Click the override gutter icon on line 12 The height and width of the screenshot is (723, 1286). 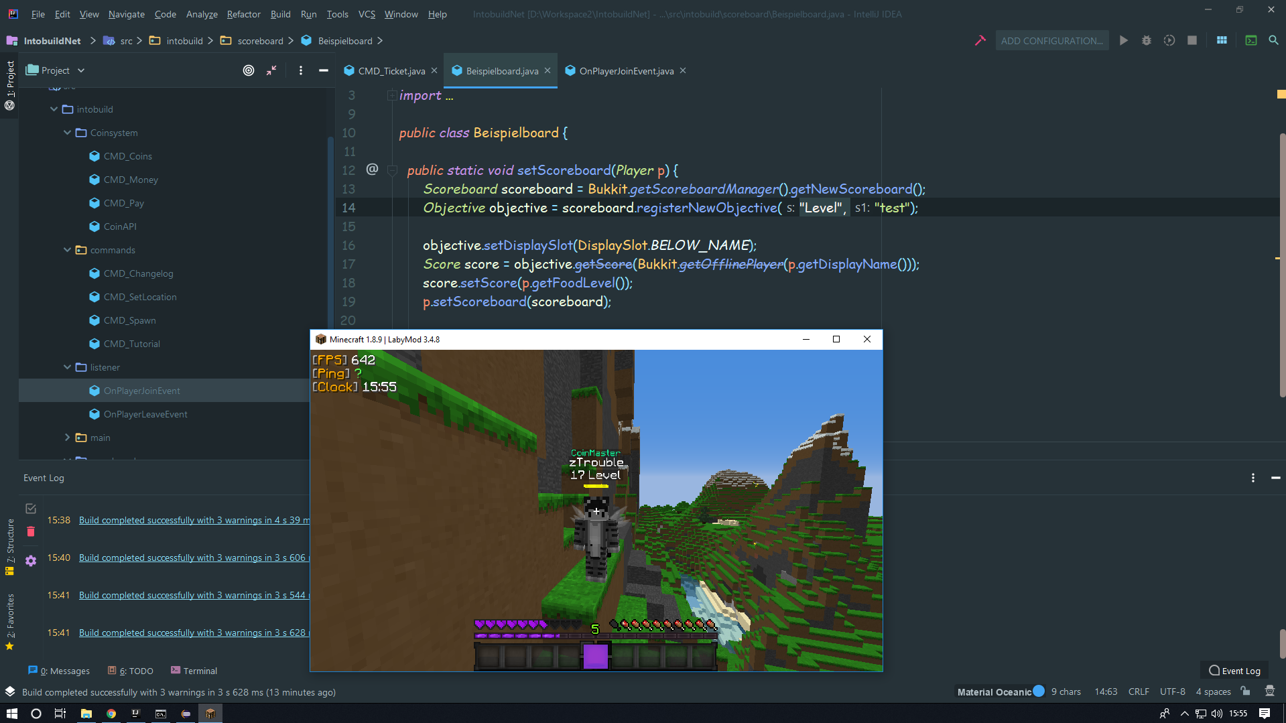coord(372,170)
